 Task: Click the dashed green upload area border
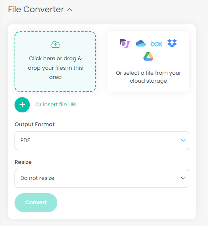[x=55, y=32]
